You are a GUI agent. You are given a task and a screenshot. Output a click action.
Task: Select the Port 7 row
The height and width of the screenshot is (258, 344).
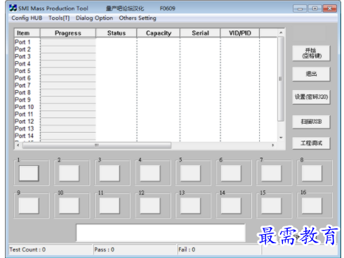coord(146,85)
